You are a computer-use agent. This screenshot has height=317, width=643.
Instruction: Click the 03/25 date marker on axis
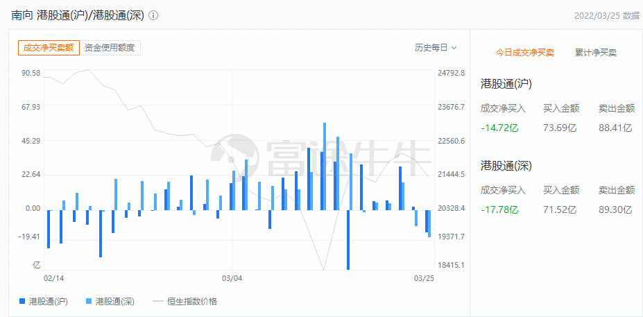(x=424, y=278)
